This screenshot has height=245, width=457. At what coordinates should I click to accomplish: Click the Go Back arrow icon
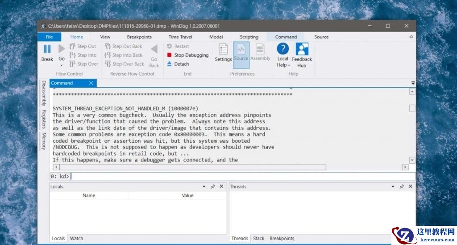point(154,49)
